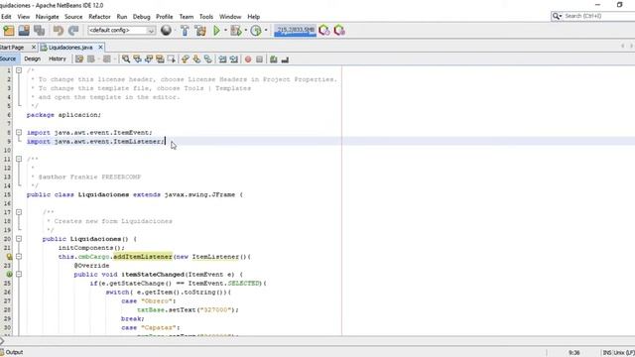Image resolution: width=635 pixels, height=357 pixels.
Task: Collapse author Javadoc fold at line 11
Action: [x=19, y=159]
